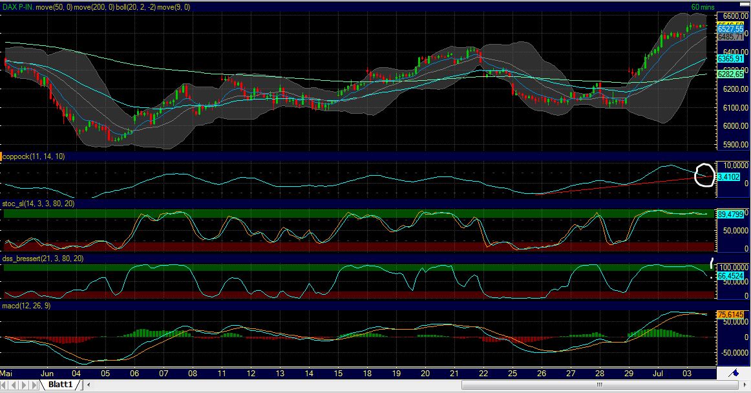This screenshot has height=393, width=751.
Task: Click the 6527,55 price value tag
Action: point(730,29)
